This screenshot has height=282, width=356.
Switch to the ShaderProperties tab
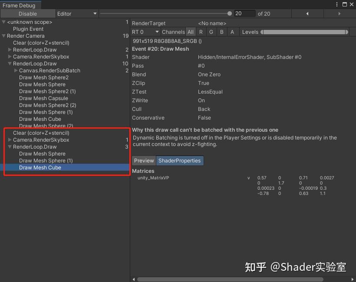pyautogui.click(x=180, y=160)
